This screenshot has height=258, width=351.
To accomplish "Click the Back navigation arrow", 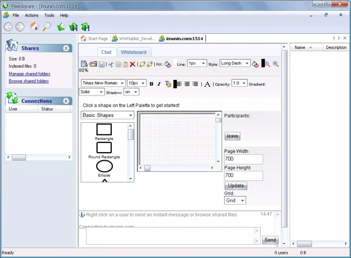I will (8, 27).
